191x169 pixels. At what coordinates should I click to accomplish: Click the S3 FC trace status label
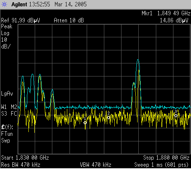(x=9, y=113)
